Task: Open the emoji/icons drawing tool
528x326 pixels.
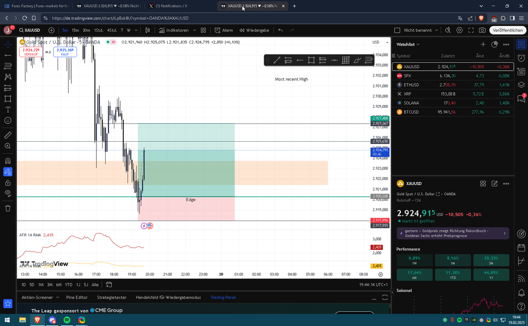Action: (7, 120)
